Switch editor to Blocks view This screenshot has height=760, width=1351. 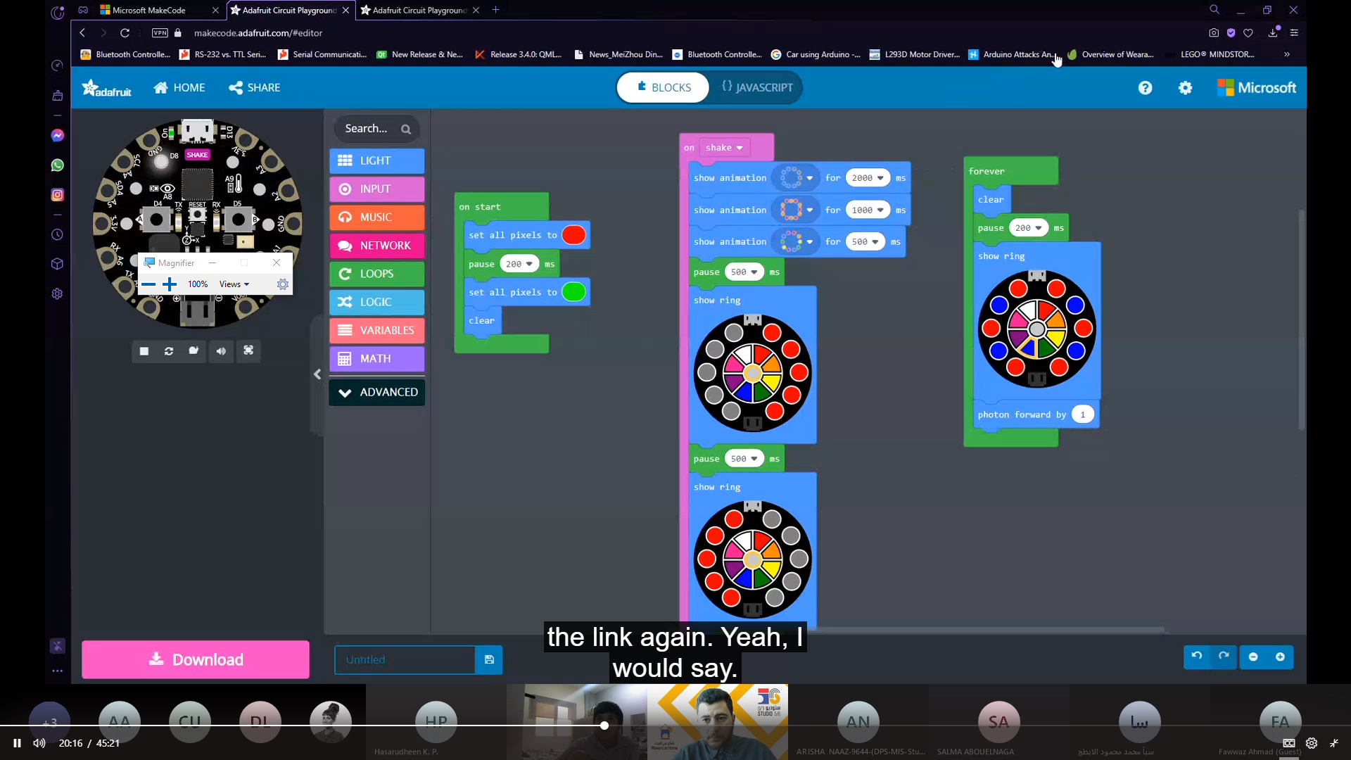click(664, 88)
